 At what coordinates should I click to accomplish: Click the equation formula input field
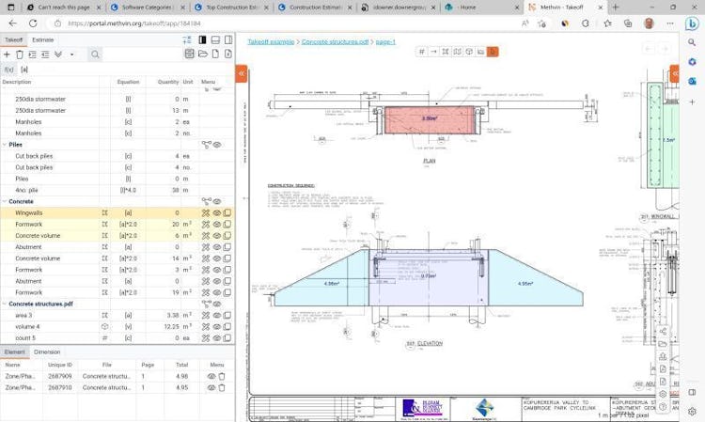coord(126,70)
